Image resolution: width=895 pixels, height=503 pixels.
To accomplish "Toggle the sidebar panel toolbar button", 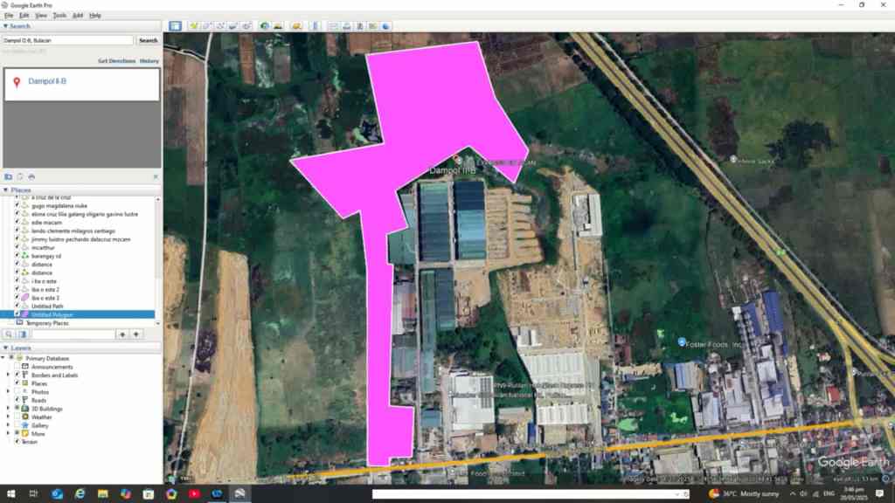I will [x=175, y=26].
